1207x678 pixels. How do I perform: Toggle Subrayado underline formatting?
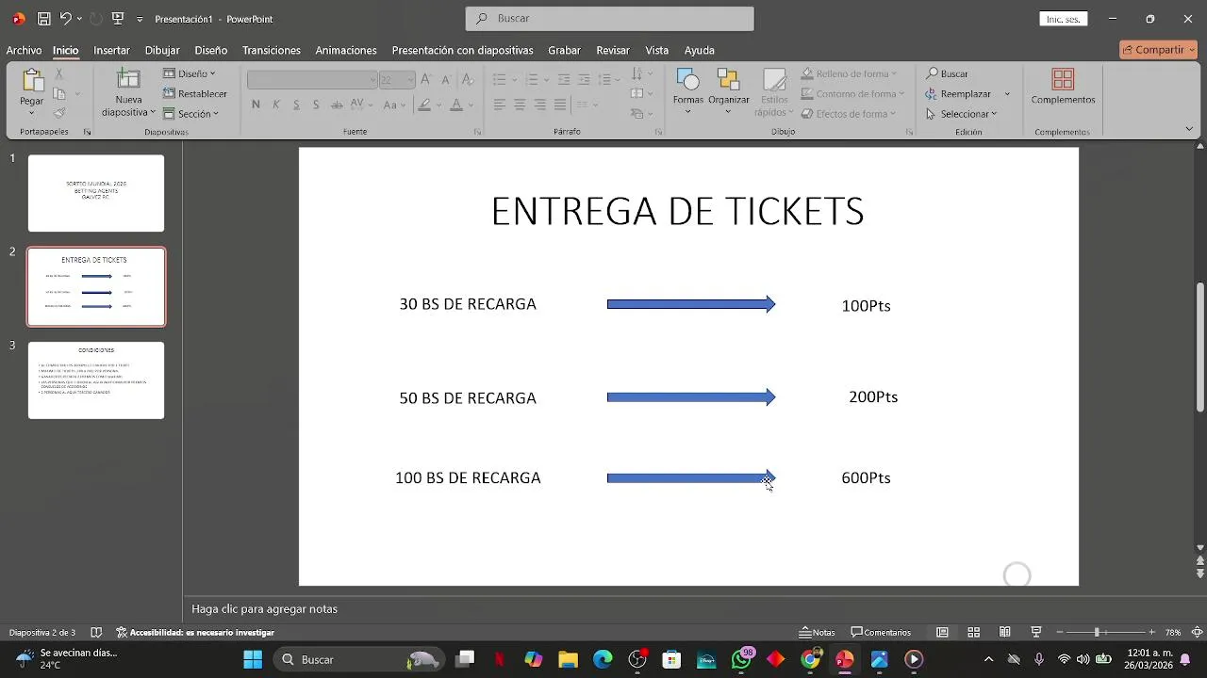pos(296,105)
